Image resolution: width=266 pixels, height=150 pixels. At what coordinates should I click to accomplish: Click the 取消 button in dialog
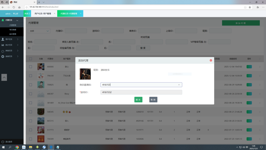tap(153, 99)
